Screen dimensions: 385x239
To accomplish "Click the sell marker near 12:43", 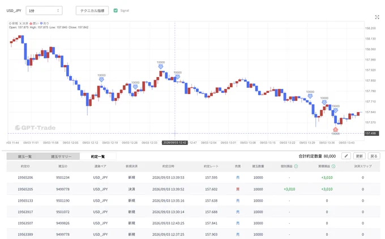I will (178, 77).
